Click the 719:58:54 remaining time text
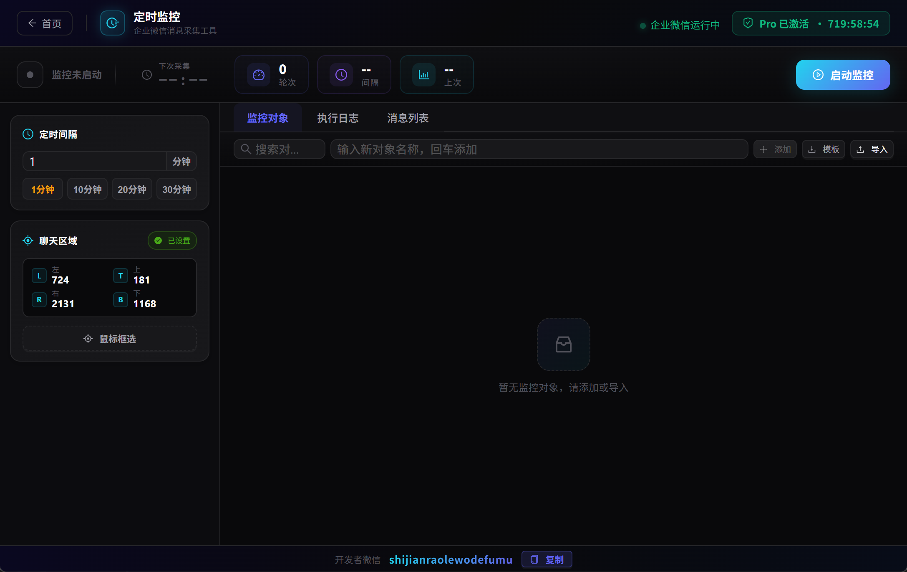Image resolution: width=907 pixels, height=572 pixels. click(x=853, y=24)
